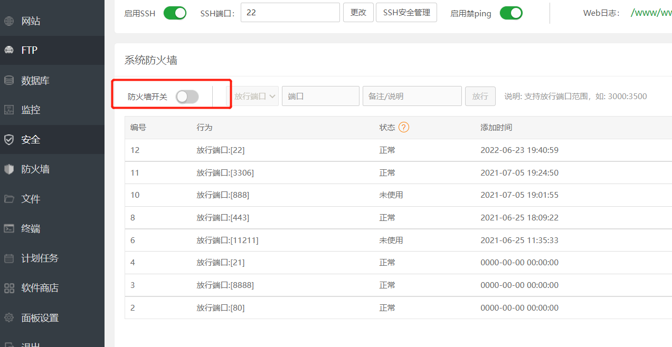Select the row 放行端口:[80]

point(398,308)
